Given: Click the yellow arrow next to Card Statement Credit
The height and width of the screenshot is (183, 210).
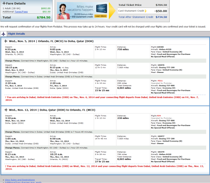Looking at the screenshot, I should [146, 11].
